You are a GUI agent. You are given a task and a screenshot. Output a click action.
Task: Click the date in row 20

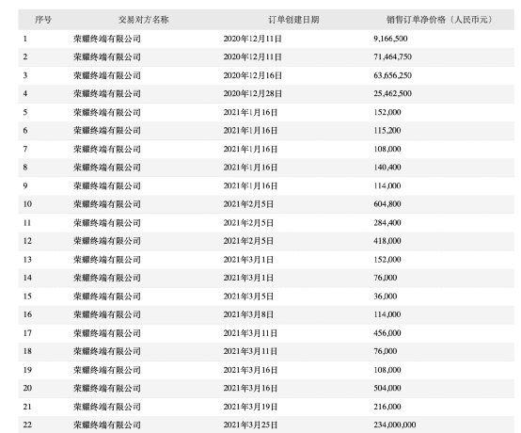click(250, 388)
